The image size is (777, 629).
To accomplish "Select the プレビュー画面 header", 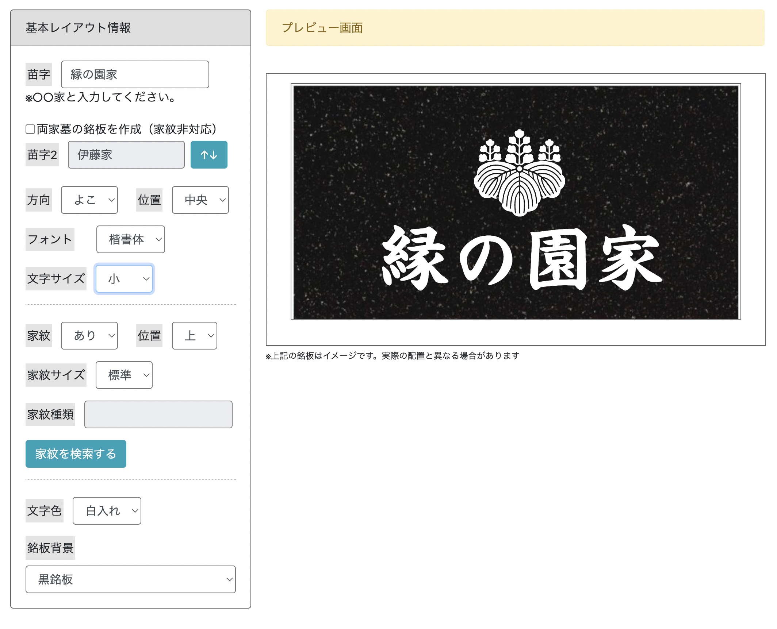I will [x=323, y=28].
